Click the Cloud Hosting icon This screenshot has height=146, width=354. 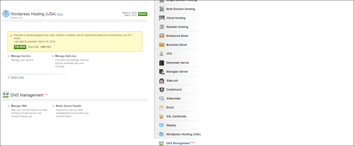(162, 18)
